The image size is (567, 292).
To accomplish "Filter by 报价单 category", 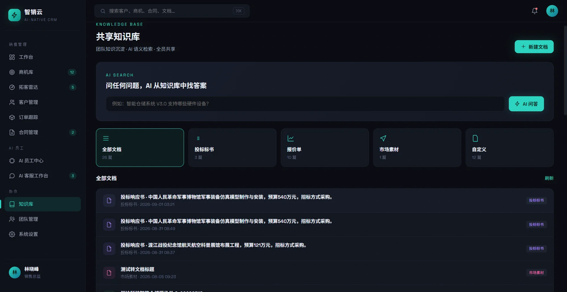I will [325, 148].
